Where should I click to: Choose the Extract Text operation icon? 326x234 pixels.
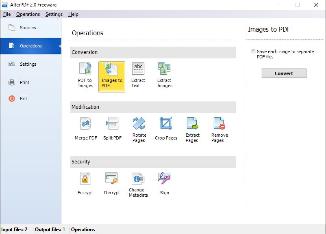pyautogui.click(x=138, y=69)
